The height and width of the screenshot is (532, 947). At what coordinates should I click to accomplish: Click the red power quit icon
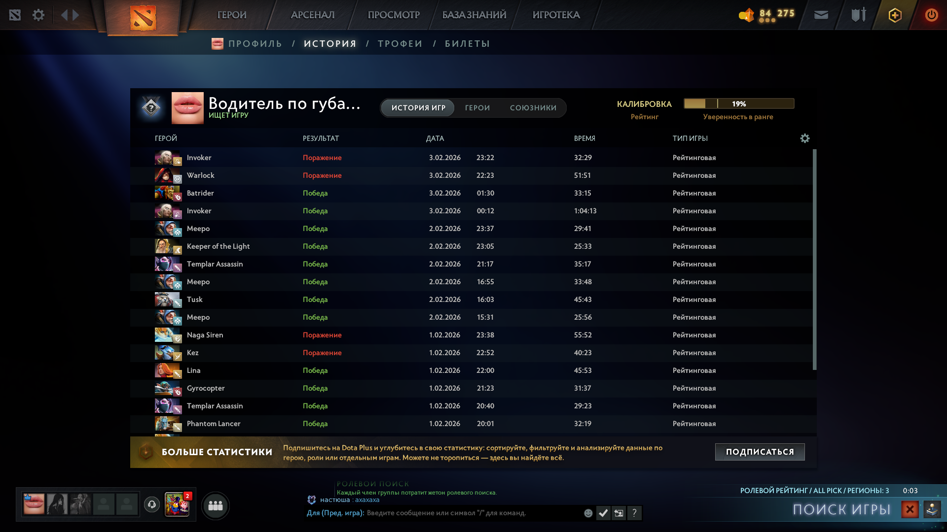click(931, 15)
